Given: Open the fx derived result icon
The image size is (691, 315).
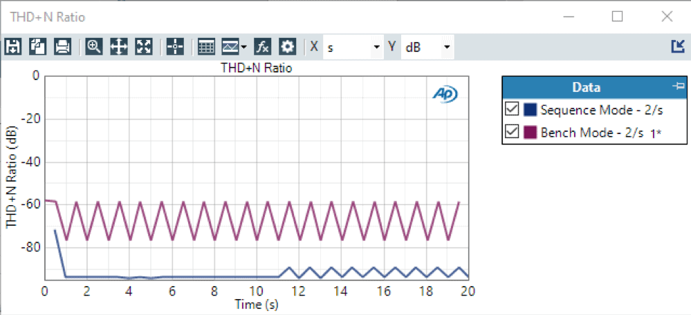Looking at the screenshot, I should [262, 47].
